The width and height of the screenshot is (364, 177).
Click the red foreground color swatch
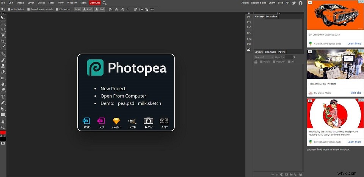click(x=3, y=132)
